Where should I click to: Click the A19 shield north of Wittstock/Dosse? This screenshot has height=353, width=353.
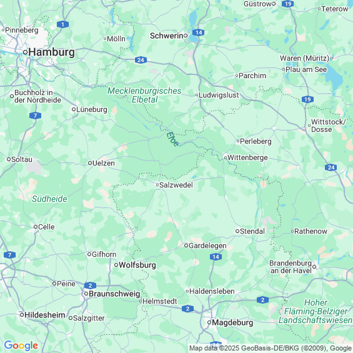coord(307,99)
